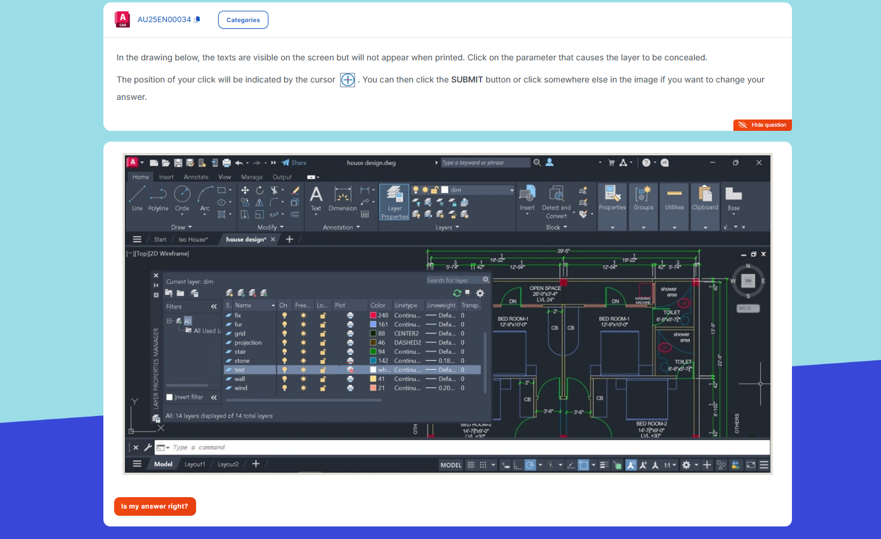
Task: Click the Clipboard panel icon
Action: pos(705,194)
